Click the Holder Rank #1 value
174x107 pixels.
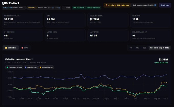point(134,35)
